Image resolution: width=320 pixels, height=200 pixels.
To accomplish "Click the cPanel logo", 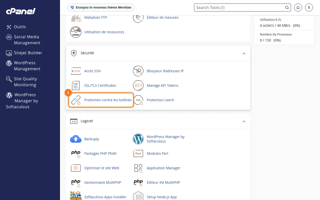I will [x=21, y=11].
